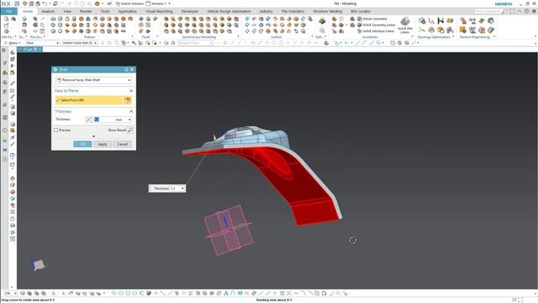Screen dimensions: 538x303
Task: Click the green-topped Edit group cube icon
Action: [x=322, y=21]
